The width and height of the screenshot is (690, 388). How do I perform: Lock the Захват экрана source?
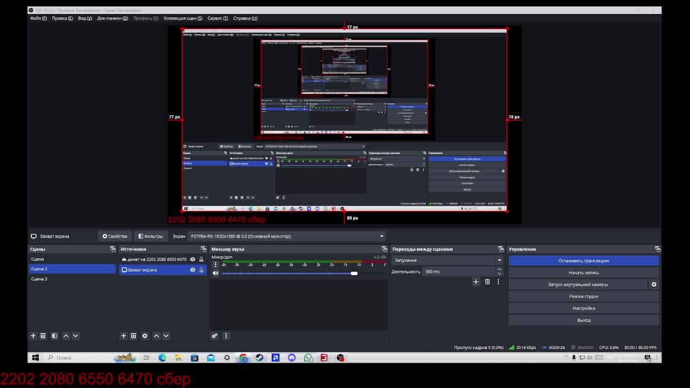tap(201, 269)
